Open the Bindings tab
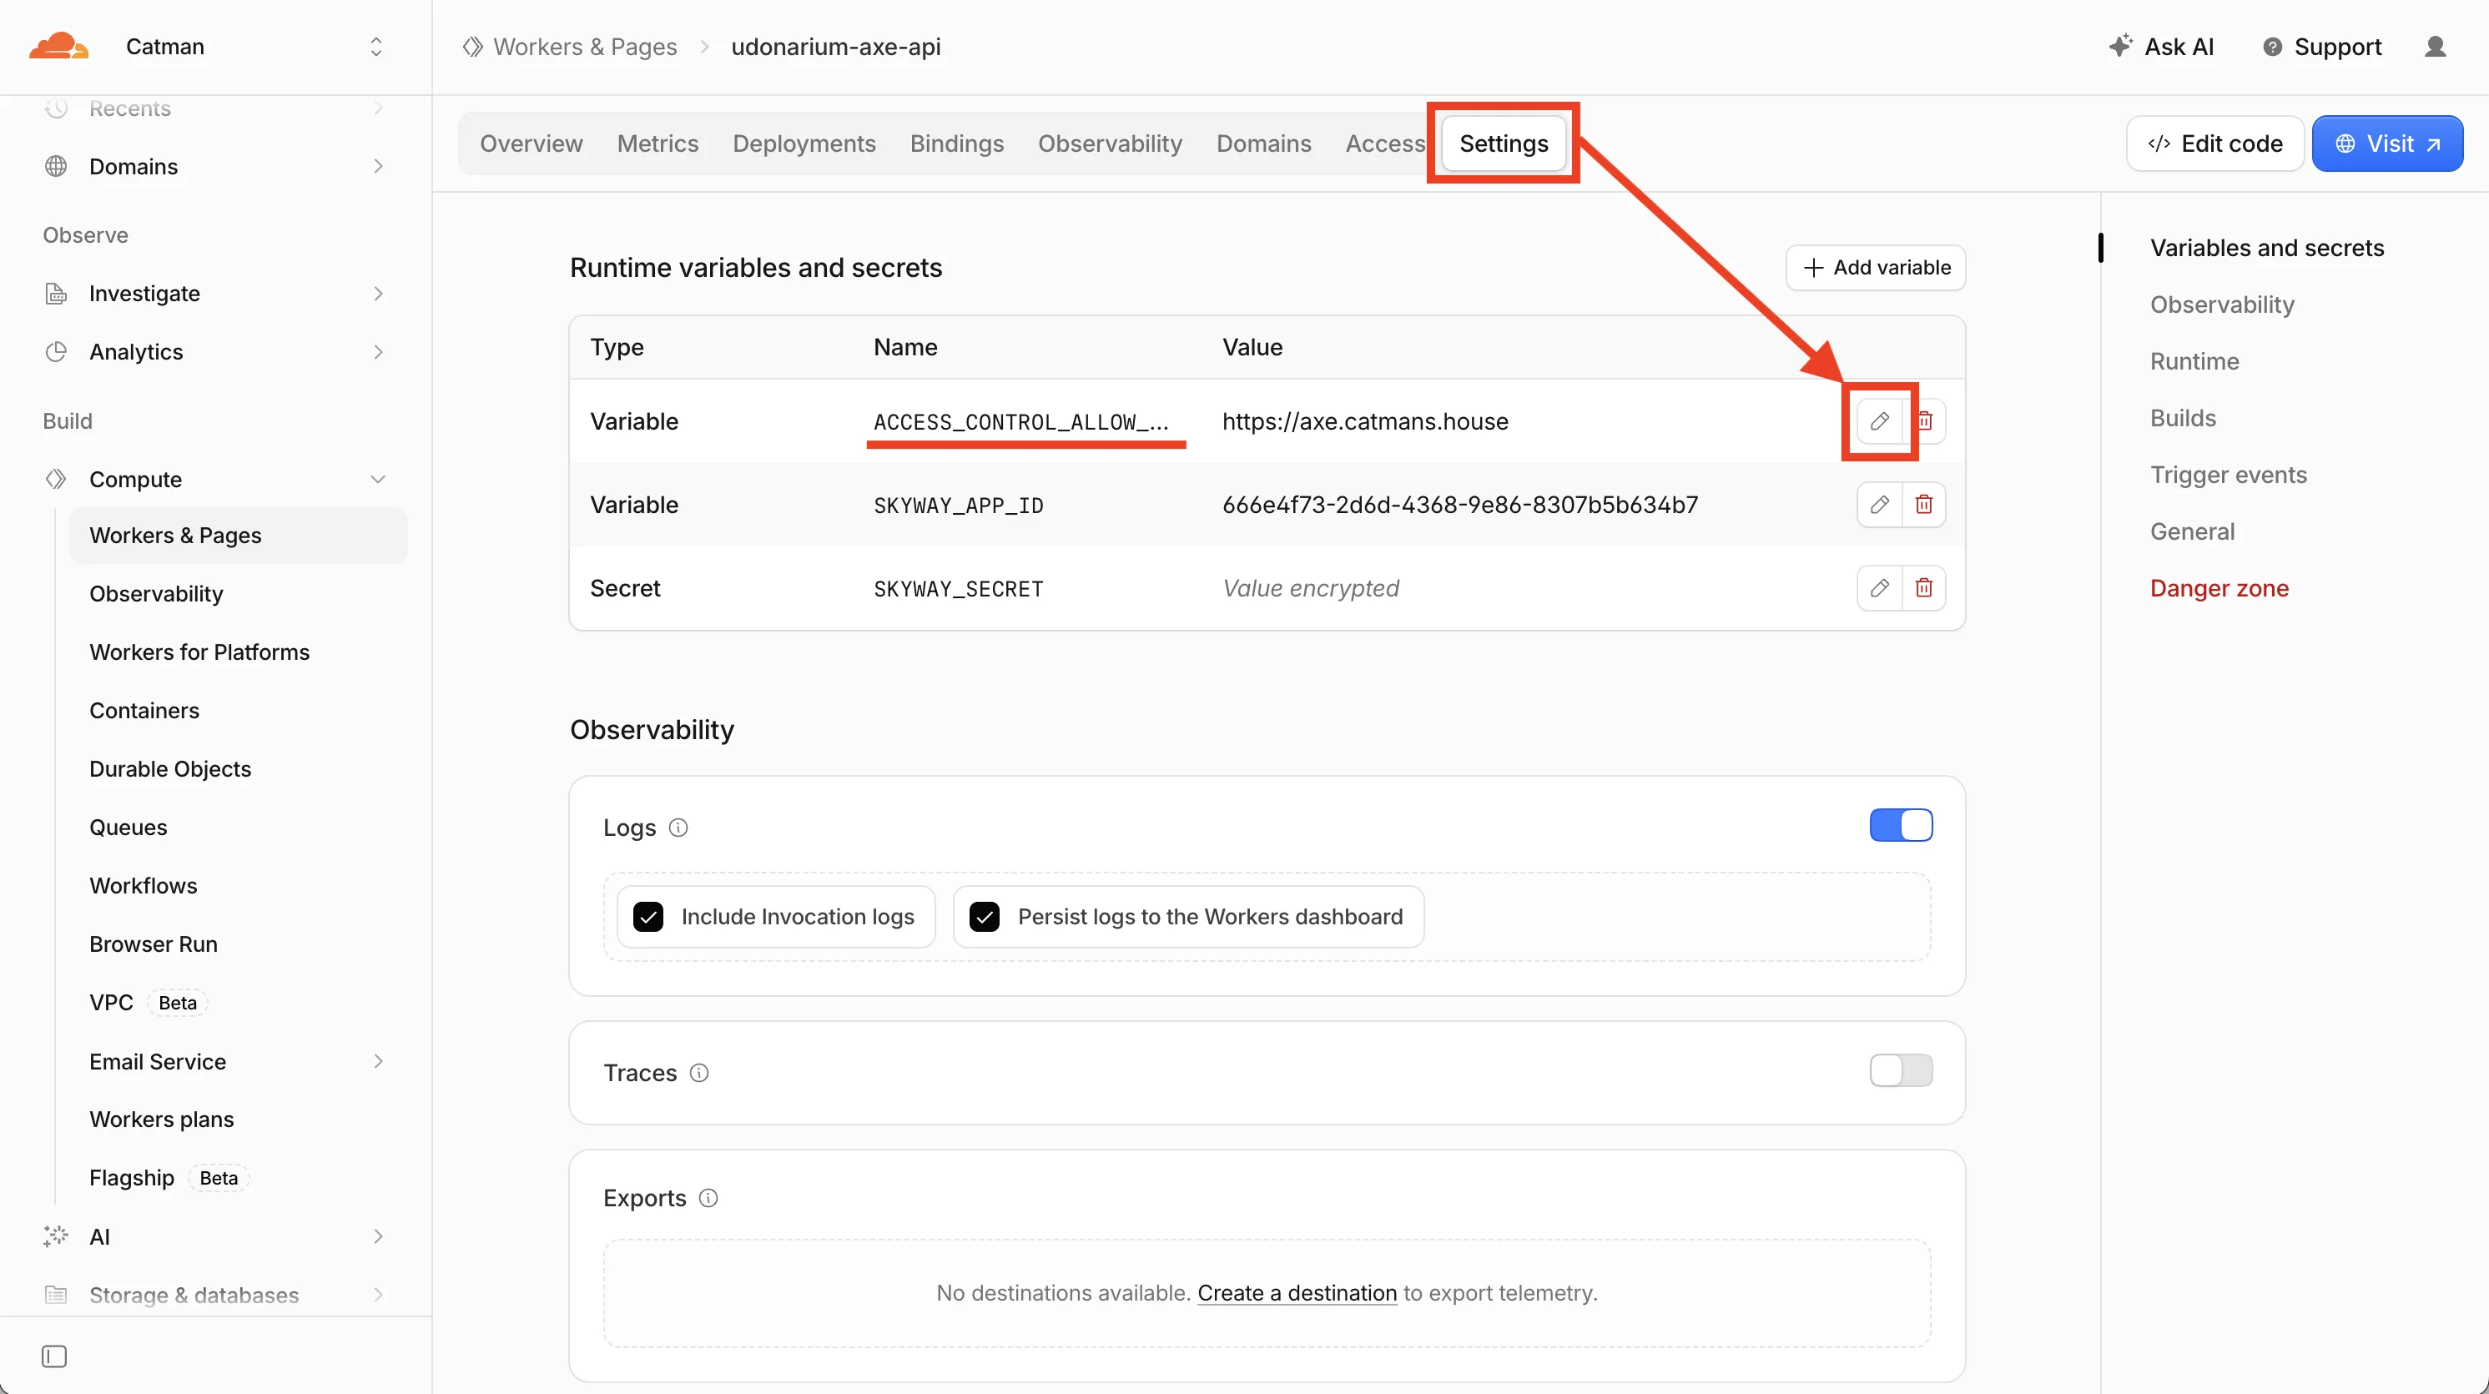 point(956,144)
